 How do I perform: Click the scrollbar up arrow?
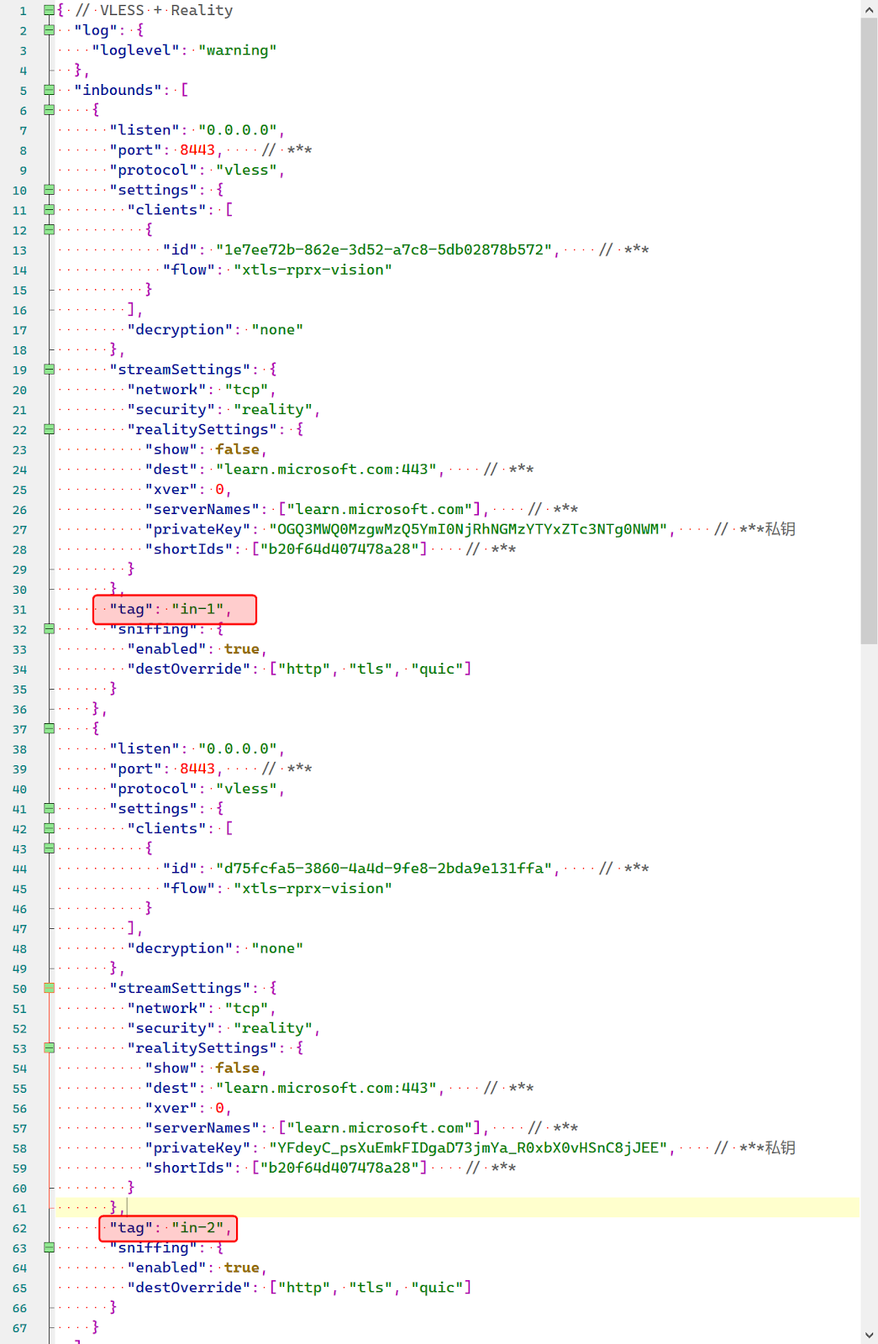869,9
